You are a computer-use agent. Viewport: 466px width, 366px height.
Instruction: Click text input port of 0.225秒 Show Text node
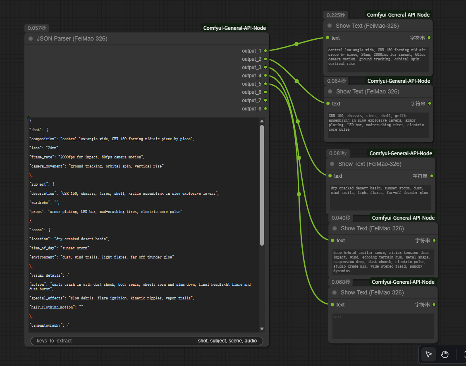coord(327,38)
